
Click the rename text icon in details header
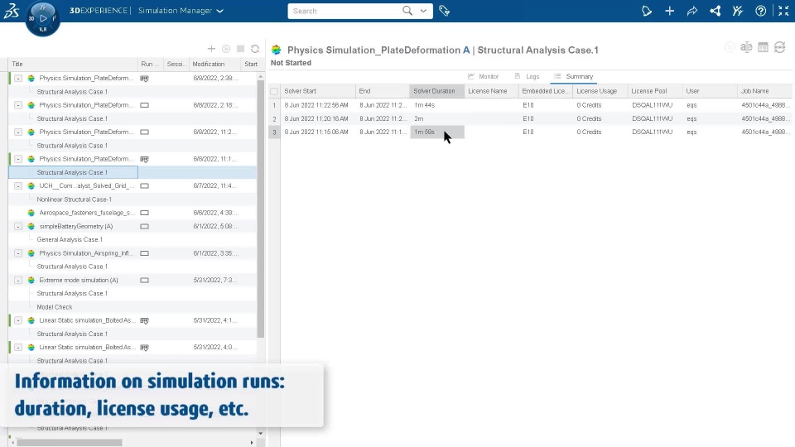click(746, 47)
